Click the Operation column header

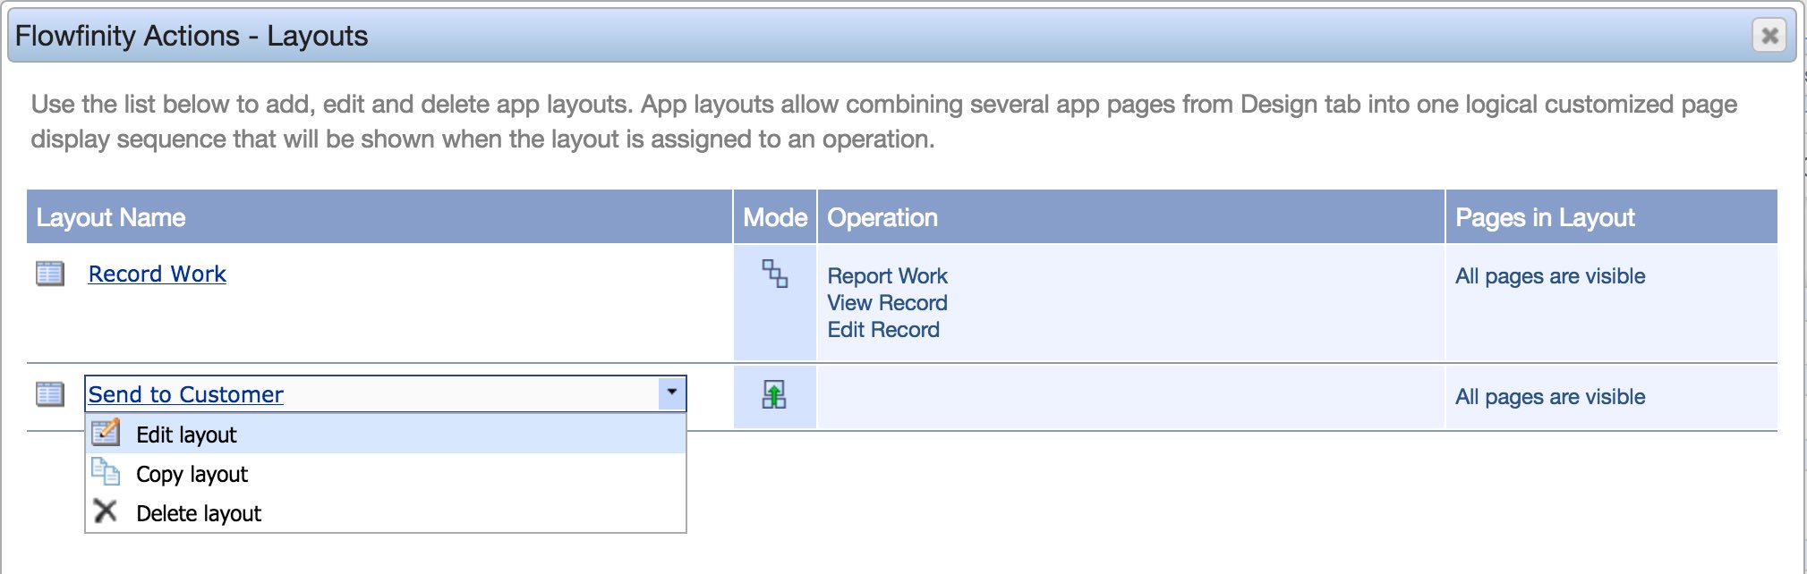click(882, 218)
